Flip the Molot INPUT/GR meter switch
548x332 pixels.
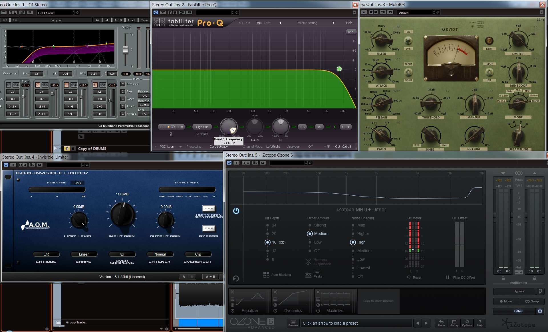coord(489,72)
